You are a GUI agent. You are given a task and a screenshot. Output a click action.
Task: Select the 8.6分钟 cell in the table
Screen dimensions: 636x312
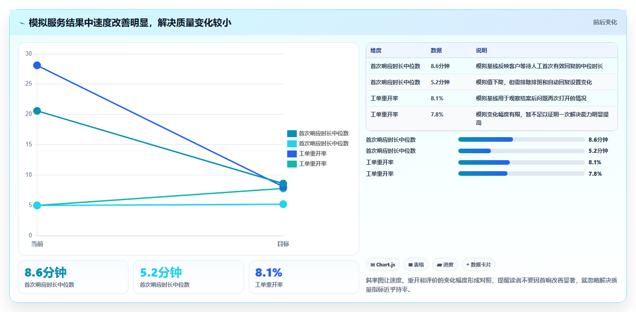pyautogui.click(x=440, y=66)
